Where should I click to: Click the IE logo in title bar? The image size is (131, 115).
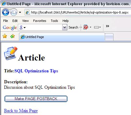click(3, 4)
